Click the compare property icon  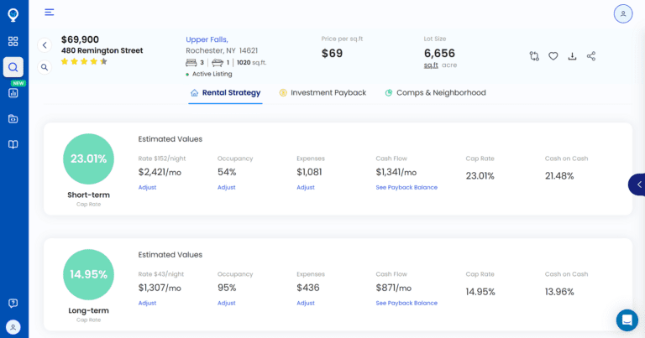pyautogui.click(x=534, y=56)
